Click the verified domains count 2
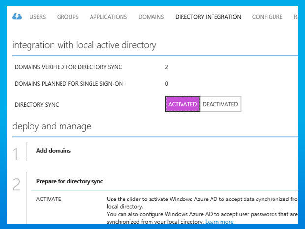This screenshot has height=229, width=305. (166, 67)
